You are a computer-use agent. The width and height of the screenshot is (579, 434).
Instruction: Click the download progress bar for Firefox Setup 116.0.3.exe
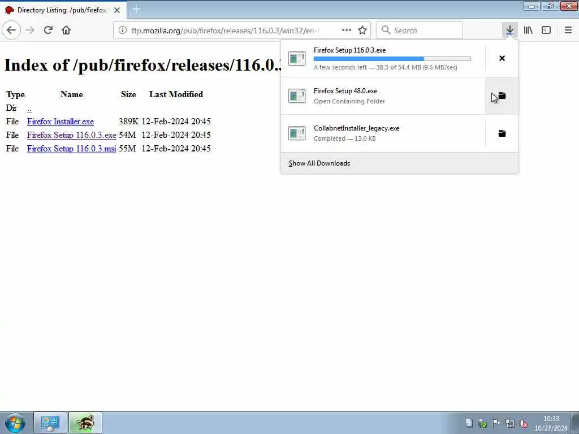coord(392,59)
